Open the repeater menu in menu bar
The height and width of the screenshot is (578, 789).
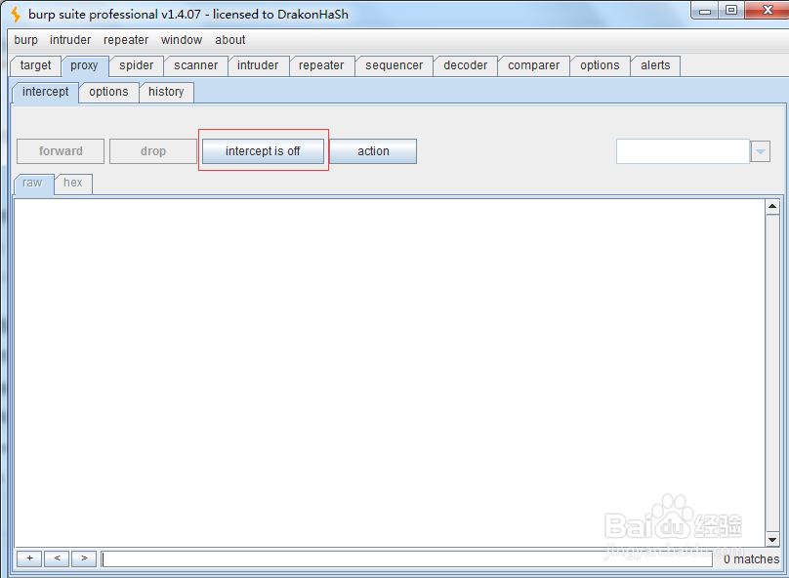click(x=126, y=40)
